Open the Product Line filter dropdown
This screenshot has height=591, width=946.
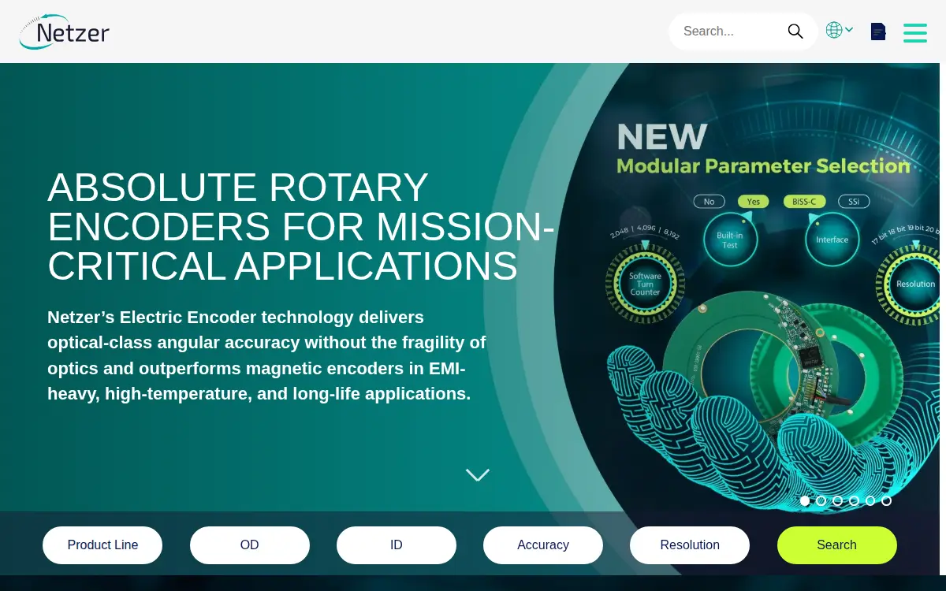[102, 545]
